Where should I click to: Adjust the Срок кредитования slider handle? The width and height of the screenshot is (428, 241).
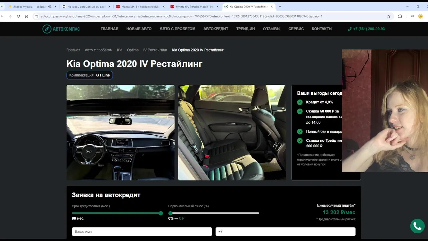coord(161,213)
